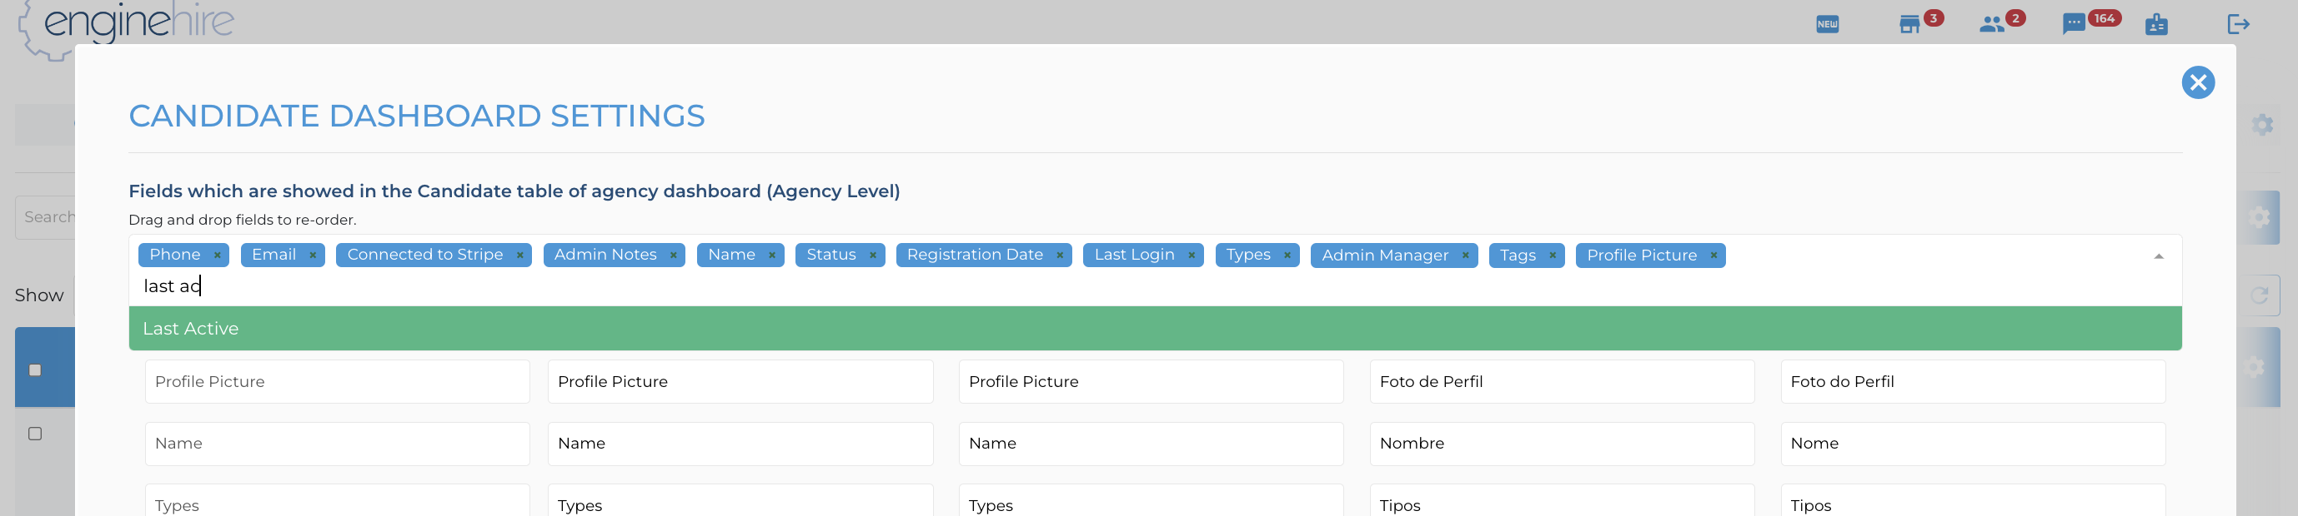Viewport: 2298px width, 516px height.
Task: Remove the Name field tag
Action: (x=771, y=256)
